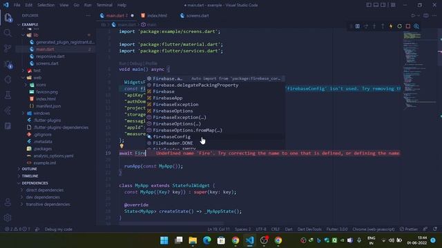
Task: Open Windows Start menu
Action: 164,240
